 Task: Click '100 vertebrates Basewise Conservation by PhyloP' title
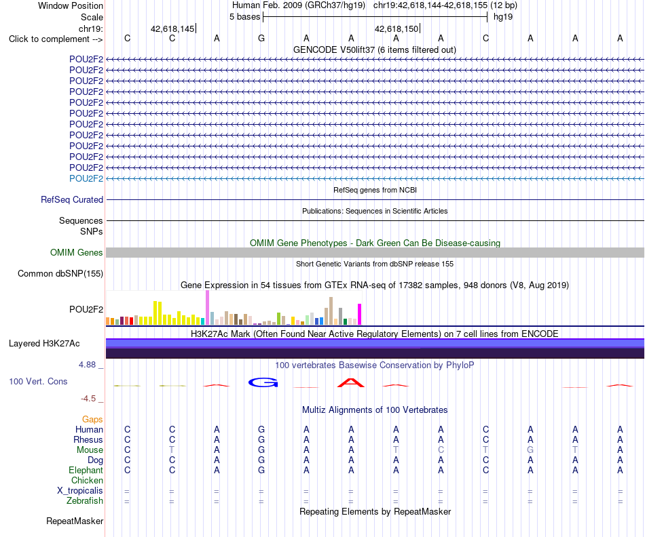point(374,365)
